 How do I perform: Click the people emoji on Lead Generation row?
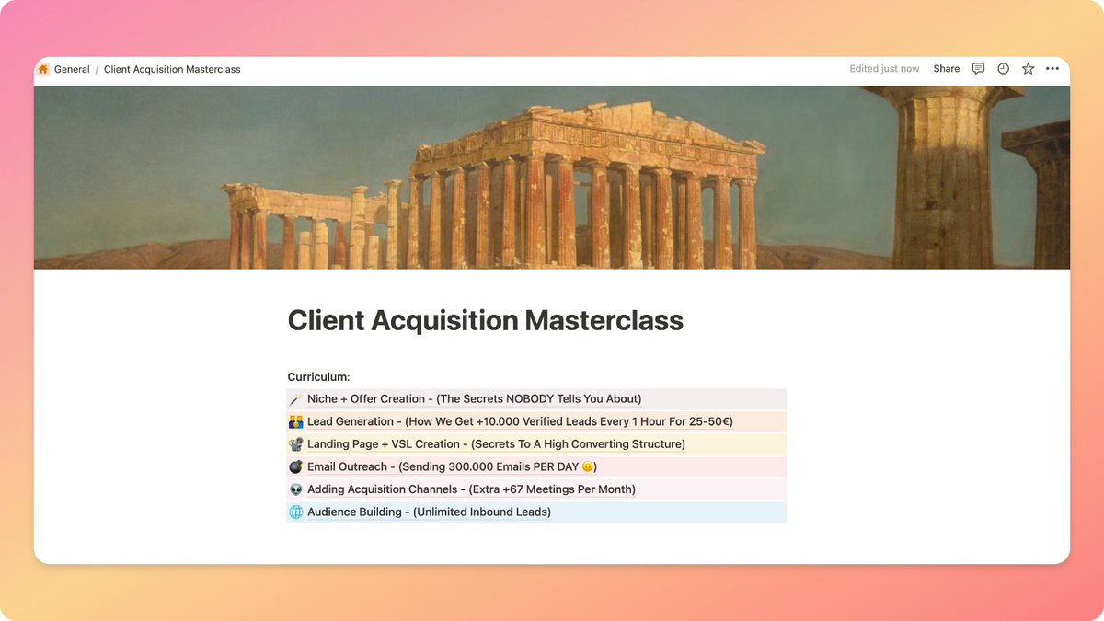[296, 421]
